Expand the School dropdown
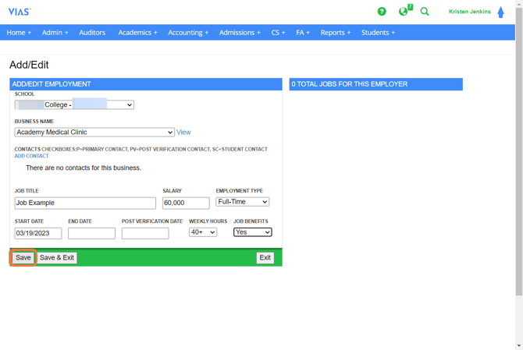Viewport: 523px width, 350px height. point(74,104)
